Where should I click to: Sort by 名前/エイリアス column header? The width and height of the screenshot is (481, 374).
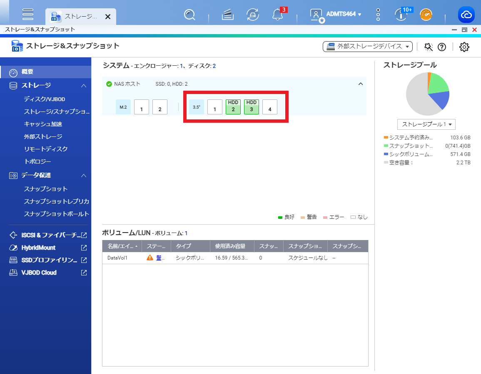click(122, 246)
